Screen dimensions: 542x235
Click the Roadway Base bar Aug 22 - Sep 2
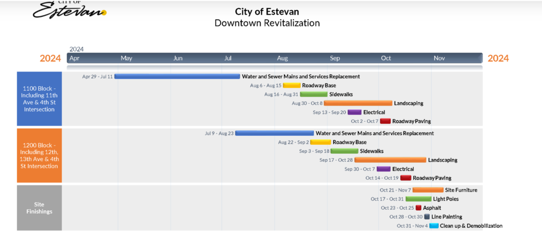(321, 142)
